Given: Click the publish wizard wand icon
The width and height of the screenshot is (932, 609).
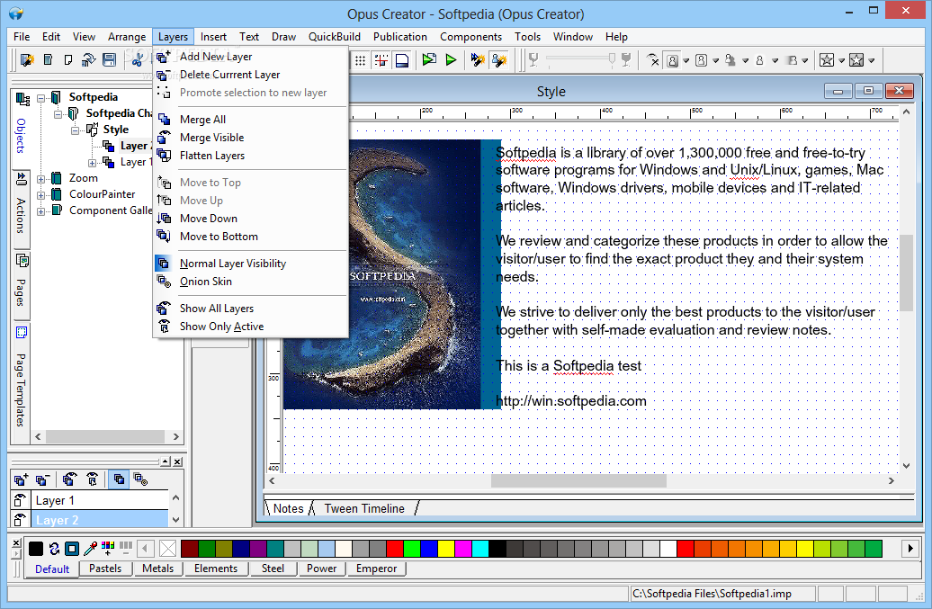Looking at the screenshot, I should tap(478, 60).
